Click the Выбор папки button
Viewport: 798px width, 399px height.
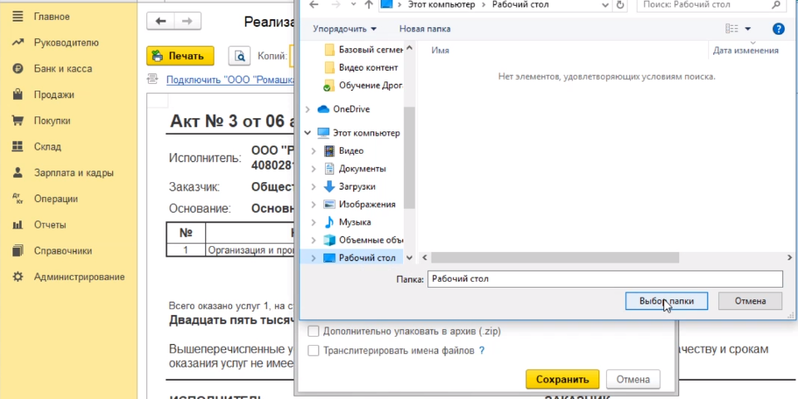point(666,301)
